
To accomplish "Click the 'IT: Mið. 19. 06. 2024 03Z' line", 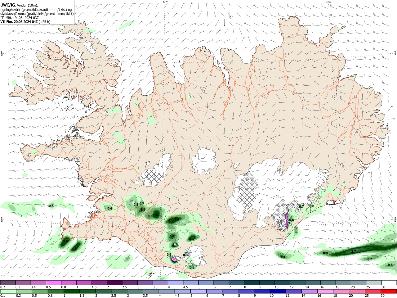I will coord(20,18).
